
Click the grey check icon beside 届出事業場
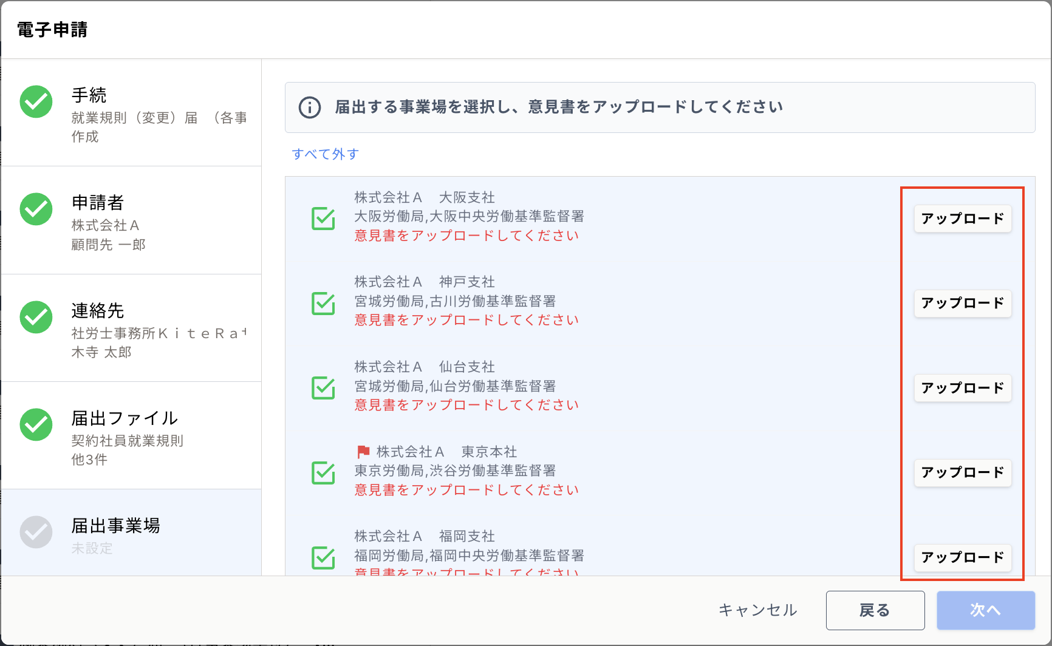pyautogui.click(x=36, y=532)
